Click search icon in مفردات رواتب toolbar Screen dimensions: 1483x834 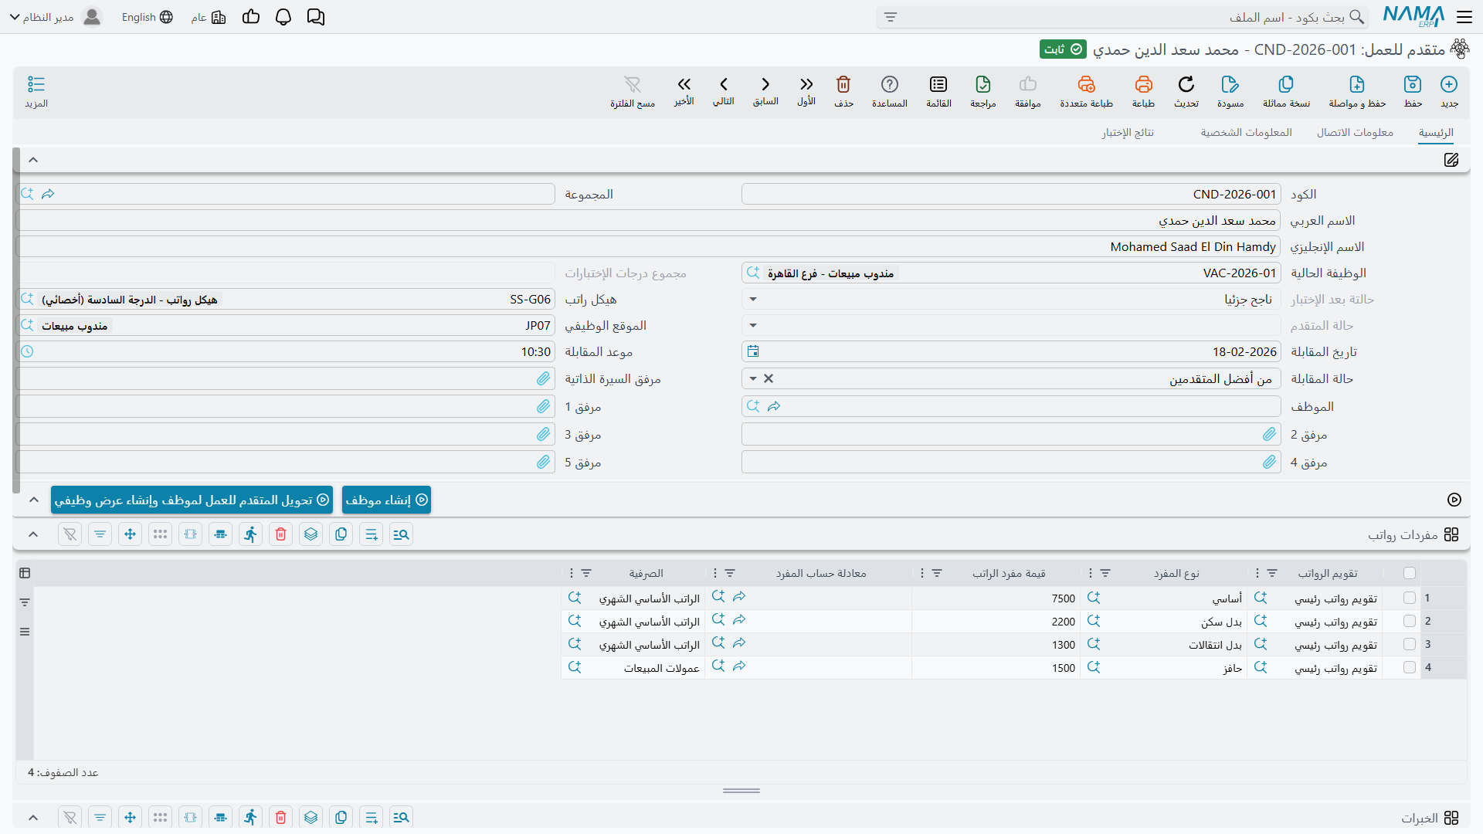pos(401,534)
